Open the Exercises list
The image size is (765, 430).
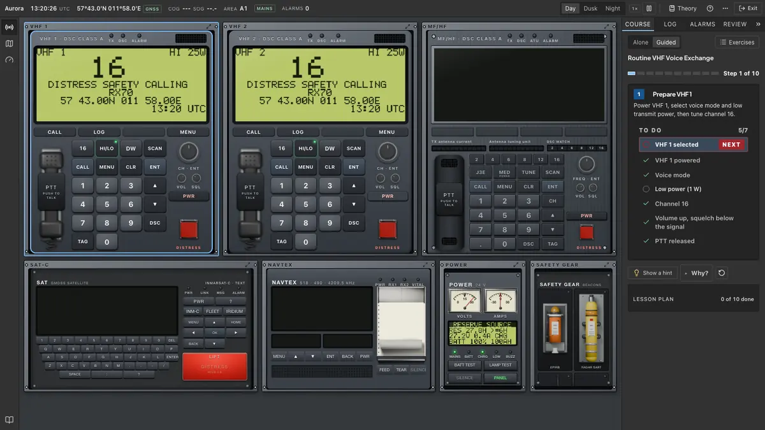736,42
